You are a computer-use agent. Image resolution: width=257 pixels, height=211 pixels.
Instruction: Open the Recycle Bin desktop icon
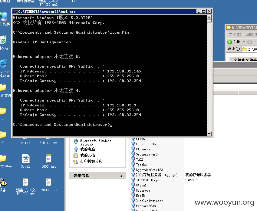coord(3,40)
